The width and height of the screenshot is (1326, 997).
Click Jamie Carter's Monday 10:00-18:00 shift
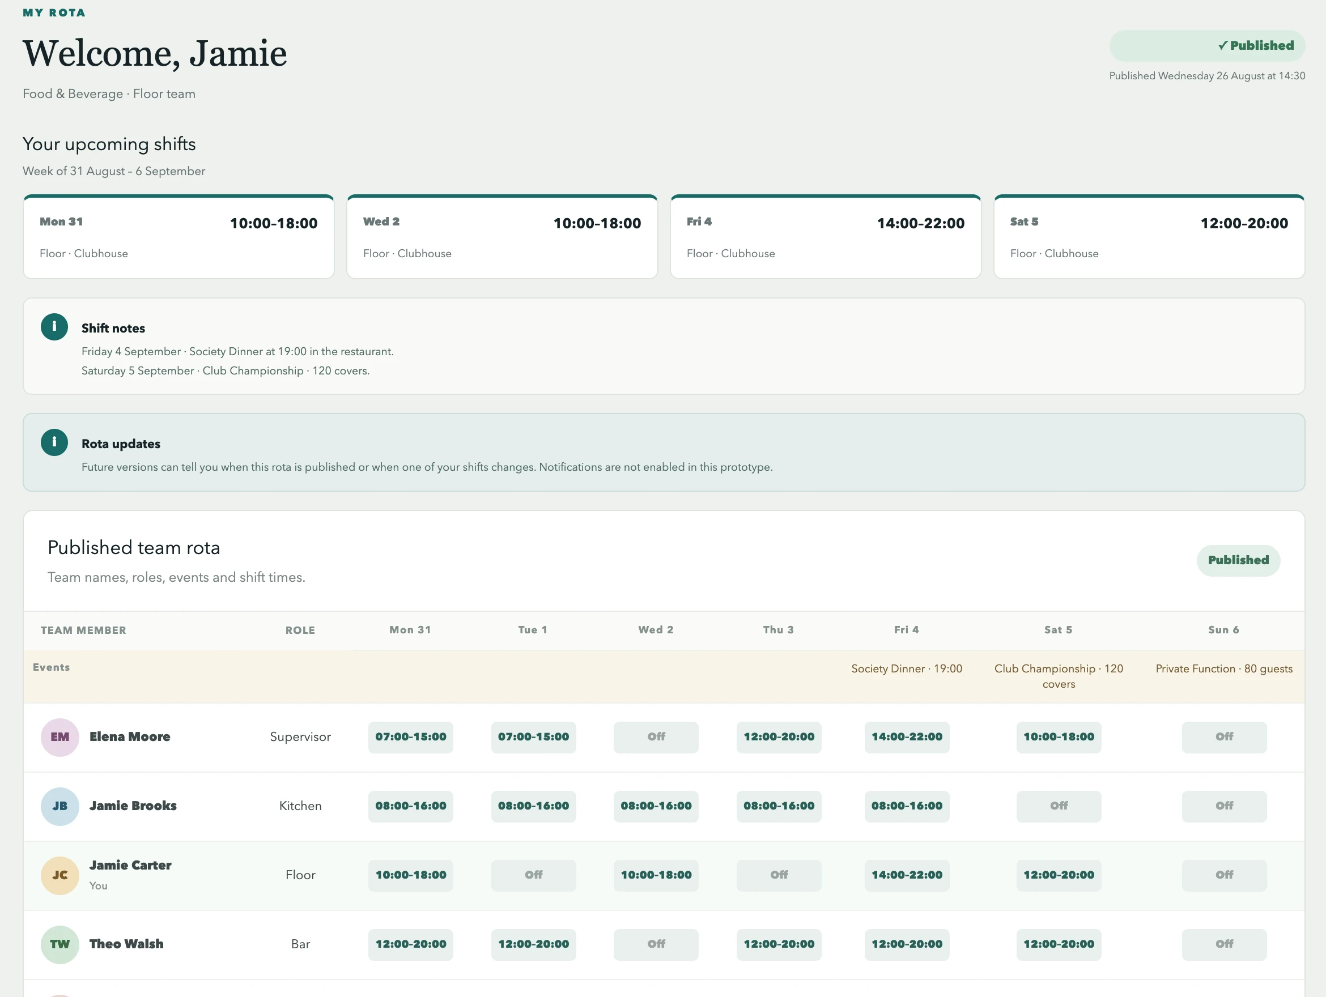tap(411, 875)
